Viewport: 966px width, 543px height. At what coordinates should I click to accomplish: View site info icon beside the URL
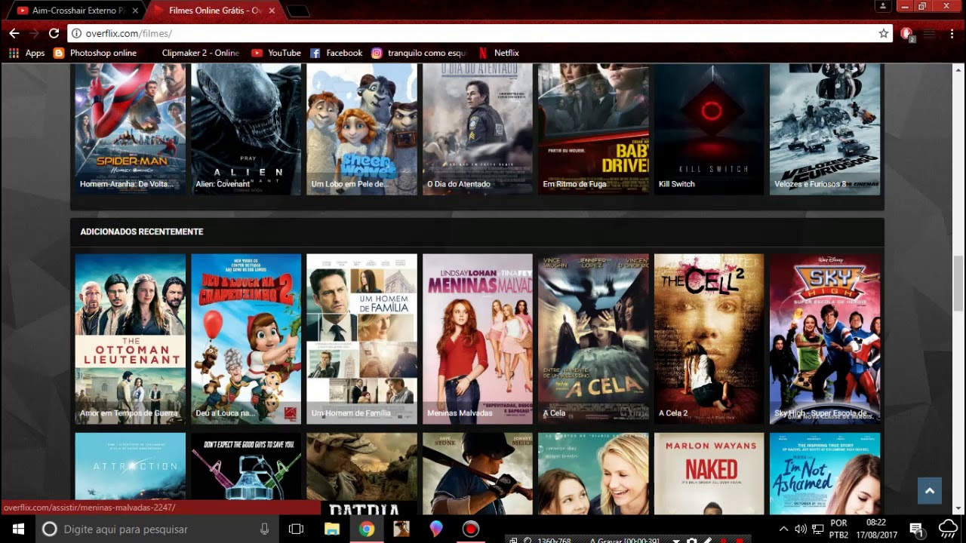76,33
